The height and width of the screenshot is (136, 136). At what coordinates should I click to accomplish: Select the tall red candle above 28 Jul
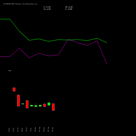coord(18,100)
